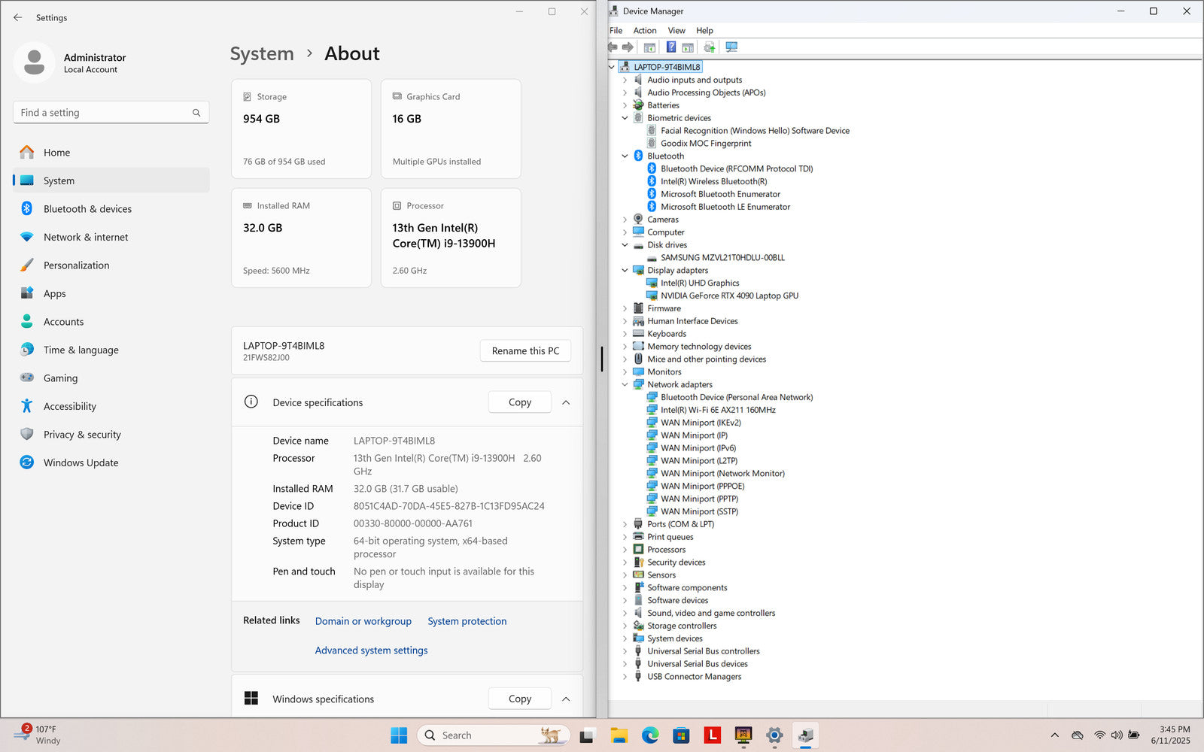This screenshot has width=1204, height=752.
Task: Open Windows Update in Settings sidebar
Action: 81,462
